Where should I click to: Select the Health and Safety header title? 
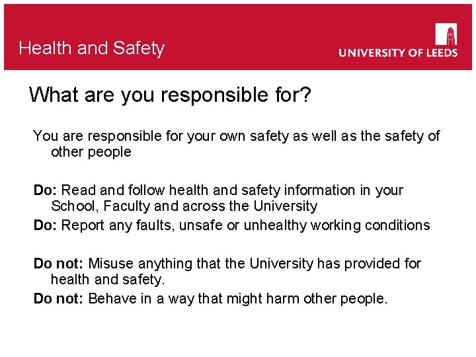pyautogui.click(x=92, y=48)
